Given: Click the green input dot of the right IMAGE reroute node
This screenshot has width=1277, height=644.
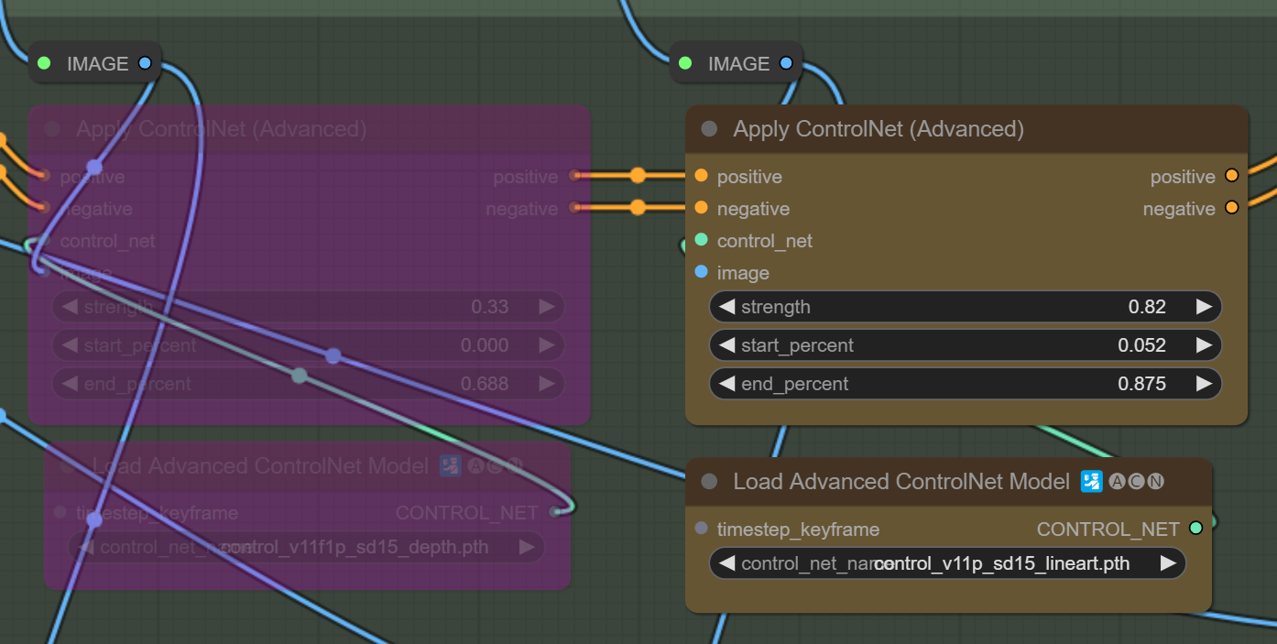Looking at the screenshot, I should [x=684, y=63].
